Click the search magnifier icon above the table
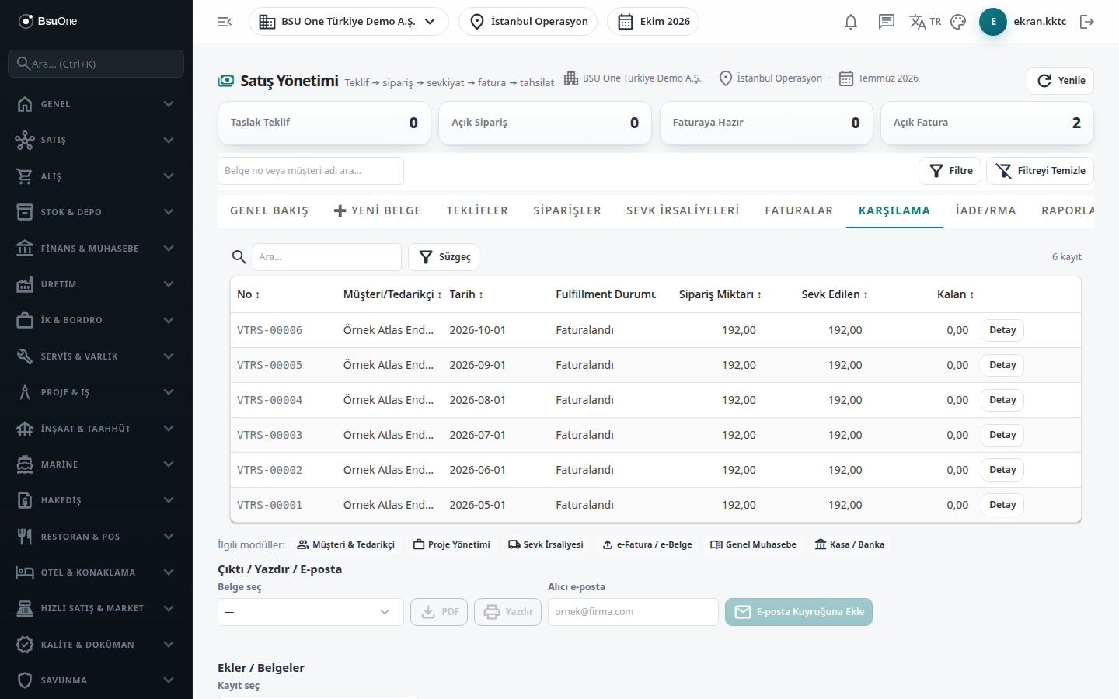The height and width of the screenshot is (699, 1119). [239, 257]
